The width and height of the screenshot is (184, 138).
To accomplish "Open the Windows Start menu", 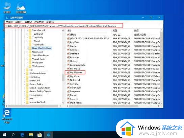I will (x=4, y=135).
